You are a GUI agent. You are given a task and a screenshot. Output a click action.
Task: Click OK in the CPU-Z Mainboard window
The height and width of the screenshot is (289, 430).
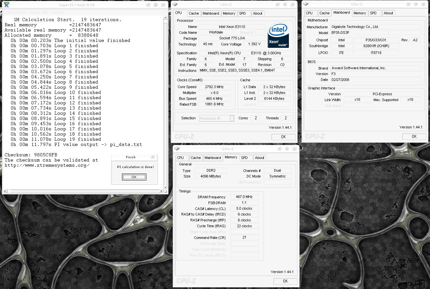pyautogui.click(x=414, y=137)
